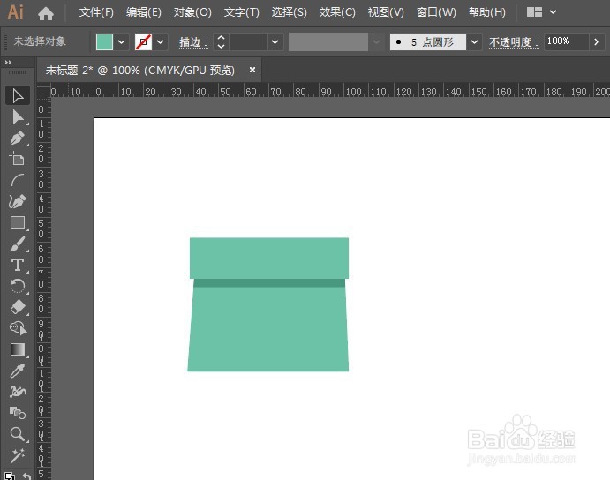Open the 窗口(W) menu

tap(436, 12)
